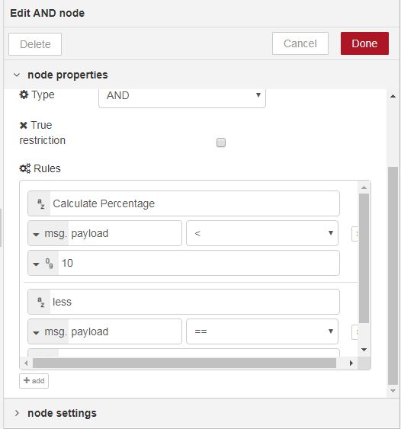The image size is (401, 429).
Task: Open the == operator dropdown
Action: (x=262, y=331)
